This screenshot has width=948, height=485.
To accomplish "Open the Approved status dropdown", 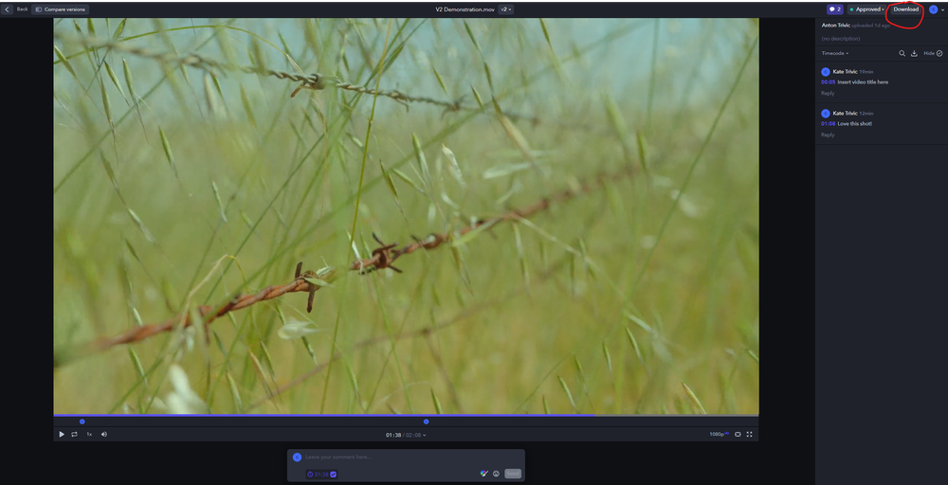I will tap(866, 9).
